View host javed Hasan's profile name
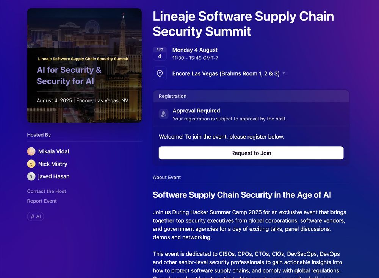379x278 pixels. point(54,176)
